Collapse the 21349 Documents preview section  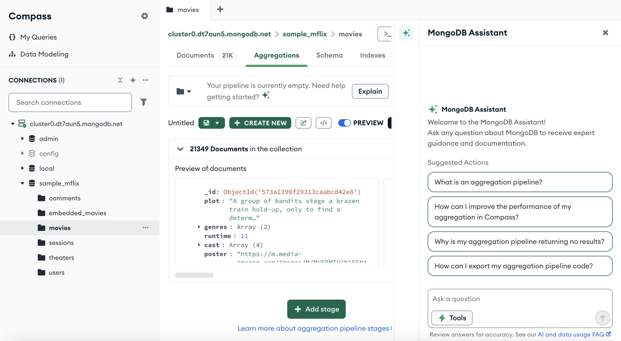tap(180, 149)
